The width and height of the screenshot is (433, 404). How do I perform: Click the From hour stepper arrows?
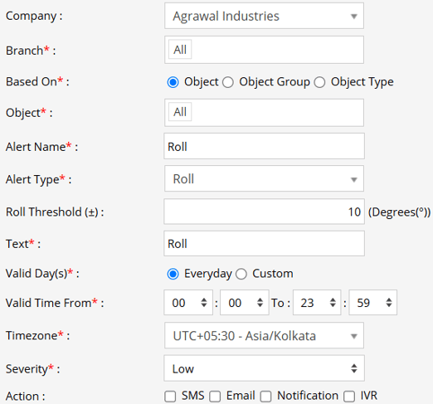click(204, 303)
